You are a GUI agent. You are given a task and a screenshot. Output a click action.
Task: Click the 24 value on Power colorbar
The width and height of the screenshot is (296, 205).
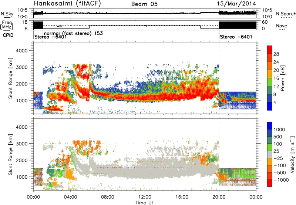click(276, 62)
